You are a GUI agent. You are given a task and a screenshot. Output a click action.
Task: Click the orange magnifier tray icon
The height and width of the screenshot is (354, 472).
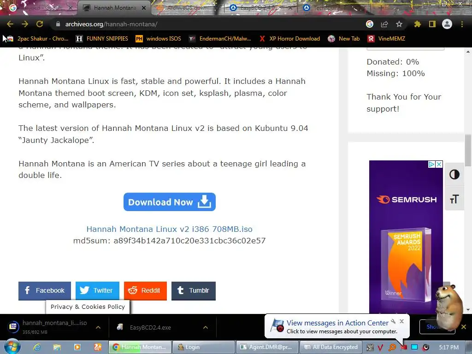[x=392, y=348]
